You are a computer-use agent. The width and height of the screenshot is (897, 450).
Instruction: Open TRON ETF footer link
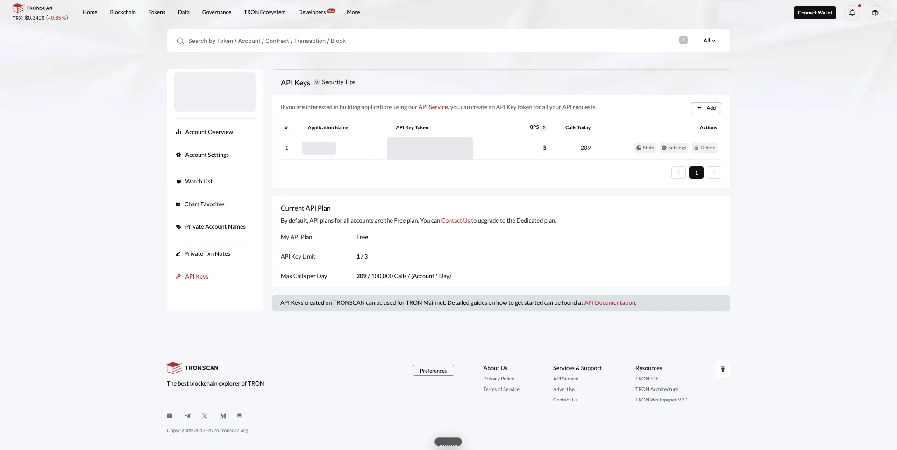647,379
